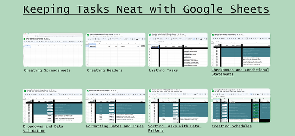Open the Checkboxes and Conditional Statements thumbnail
Image resolution: width=295 pixels, height=136 pixels.
tap(240, 50)
